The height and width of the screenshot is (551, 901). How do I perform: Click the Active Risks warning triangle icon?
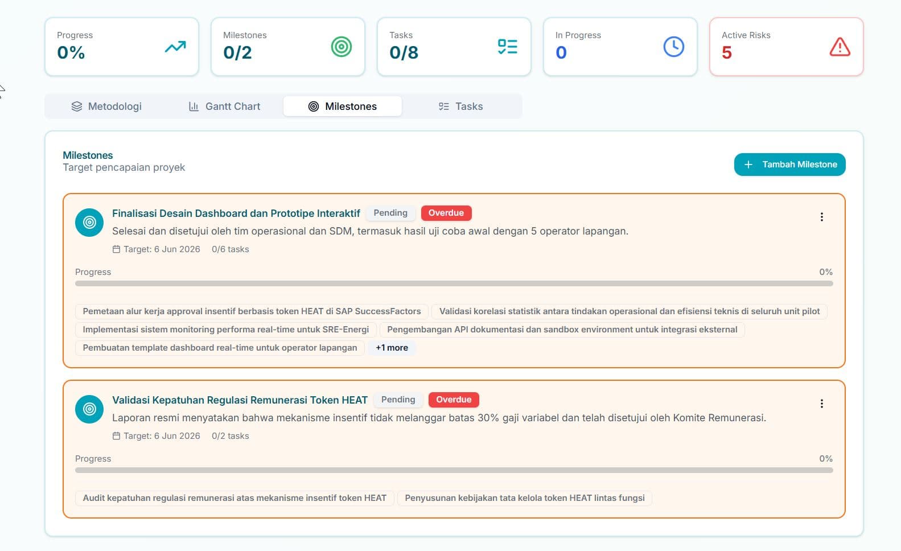pyautogui.click(x=840, y=47)
